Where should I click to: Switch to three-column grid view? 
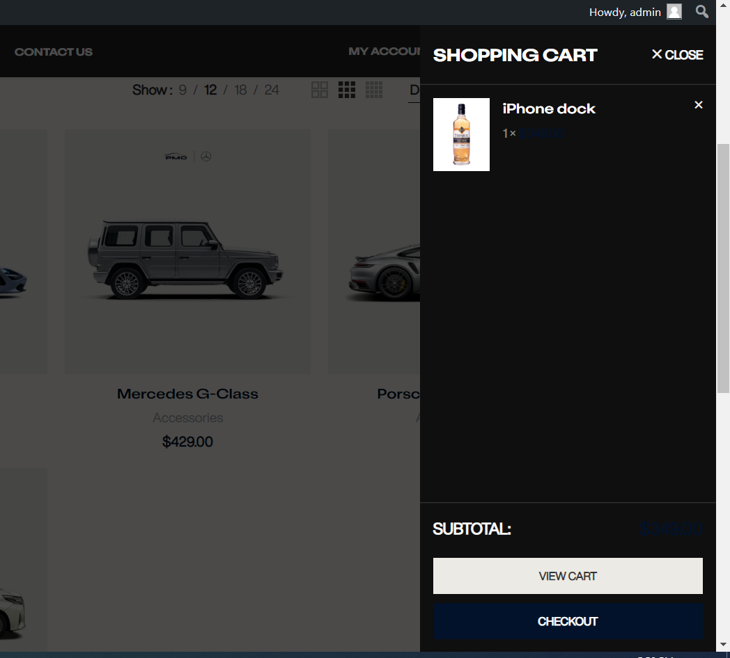point(347,90)
